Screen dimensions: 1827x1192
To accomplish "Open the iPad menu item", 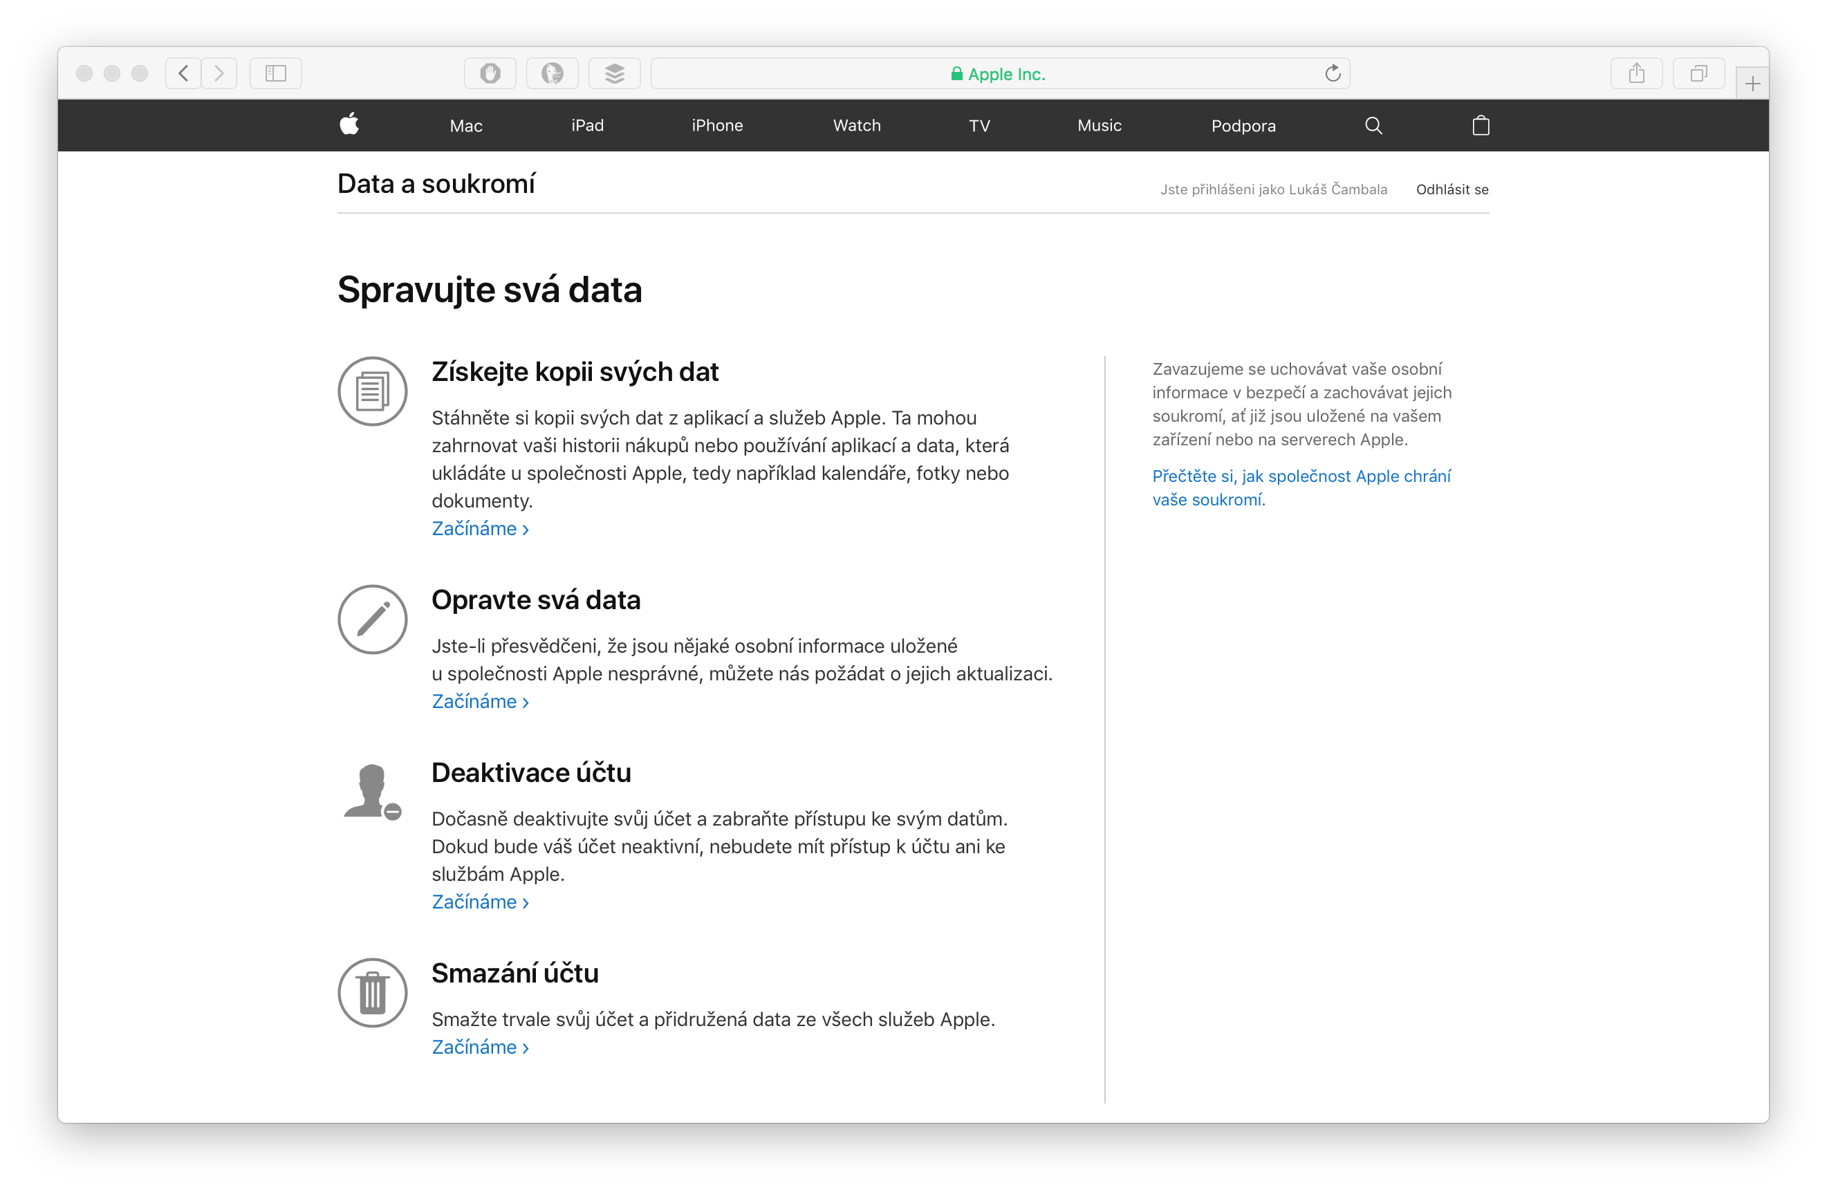I will (587, 125).
